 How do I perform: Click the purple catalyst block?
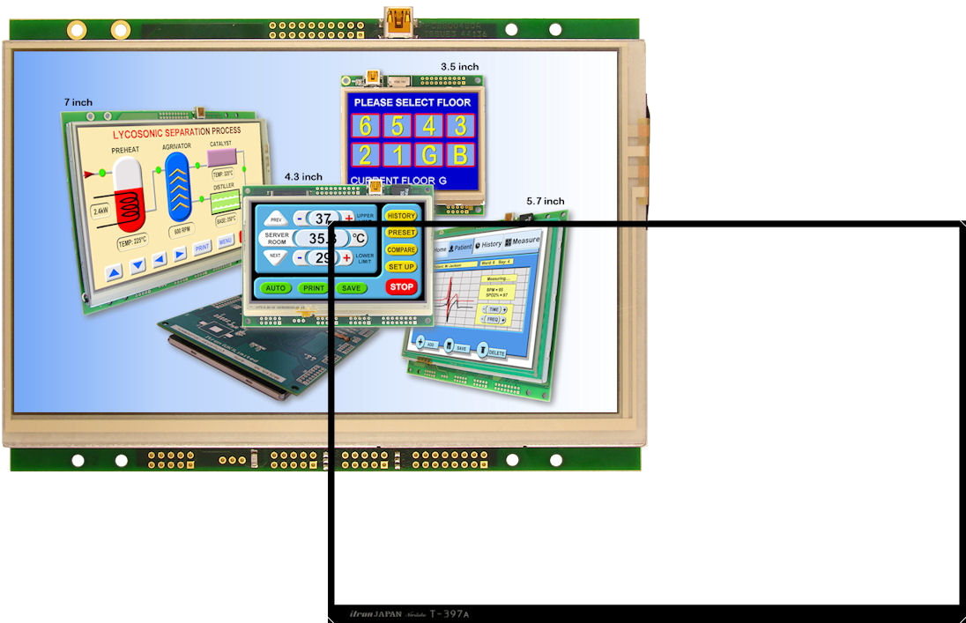click(x=222, y=157)
